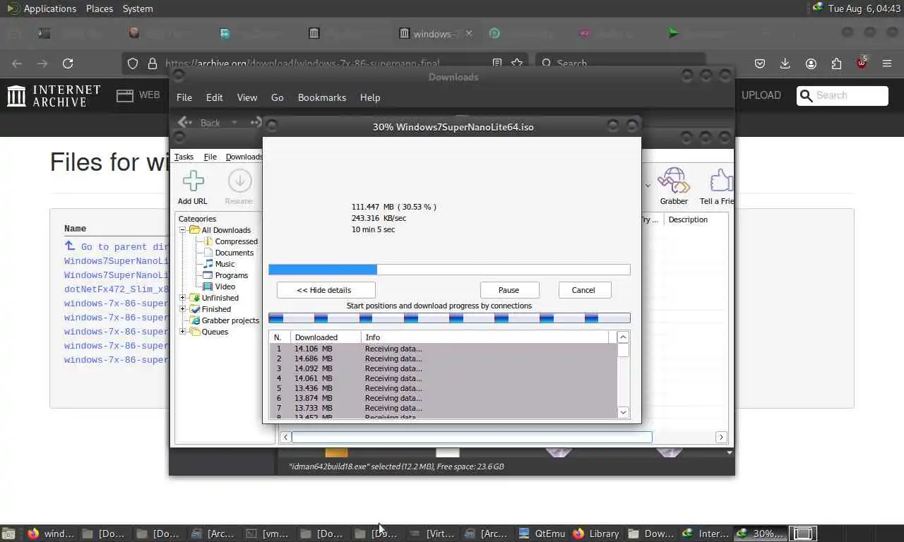The width and height of the screenshot is (904, 542).
Task: Click the Internet Archive search field
Action: tap(843, 96)
